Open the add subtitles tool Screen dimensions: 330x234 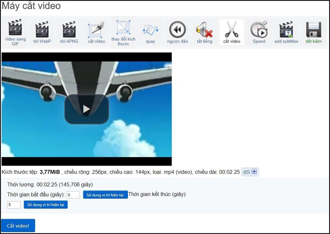coord(286,32)
